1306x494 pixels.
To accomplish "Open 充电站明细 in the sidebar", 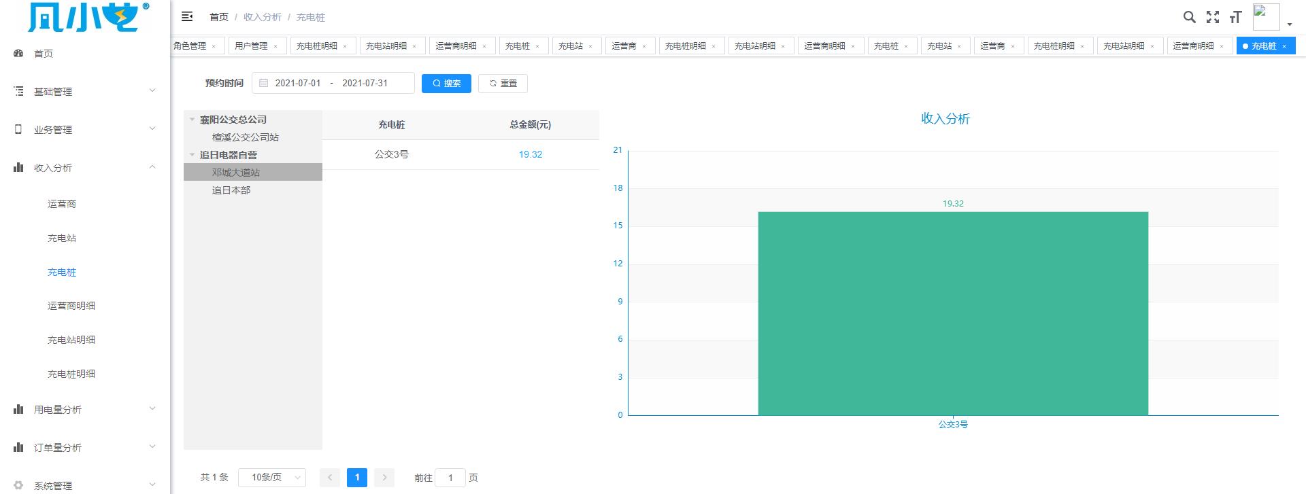I will (x=71, y=340).
